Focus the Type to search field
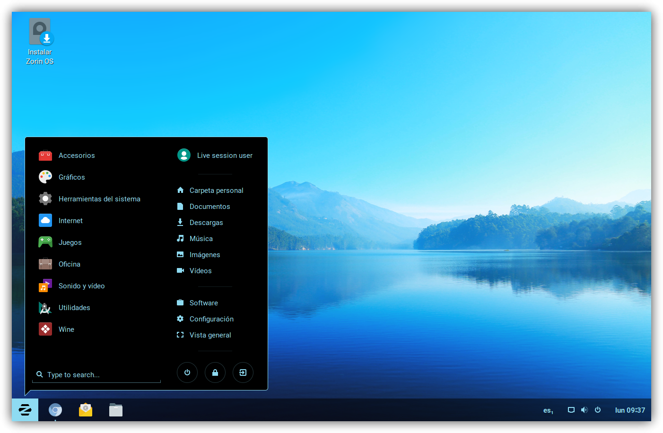The width and height of the screenshot is (663, 433). (96, 375)
